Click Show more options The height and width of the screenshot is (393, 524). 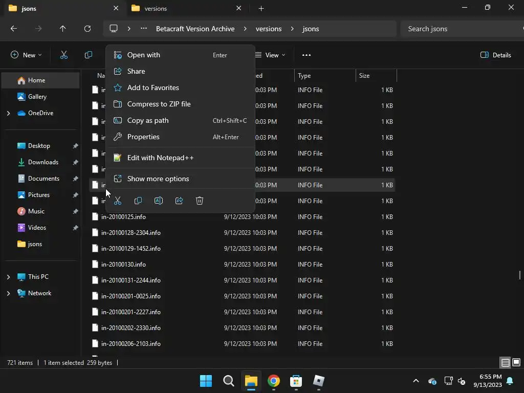[181, 179]
